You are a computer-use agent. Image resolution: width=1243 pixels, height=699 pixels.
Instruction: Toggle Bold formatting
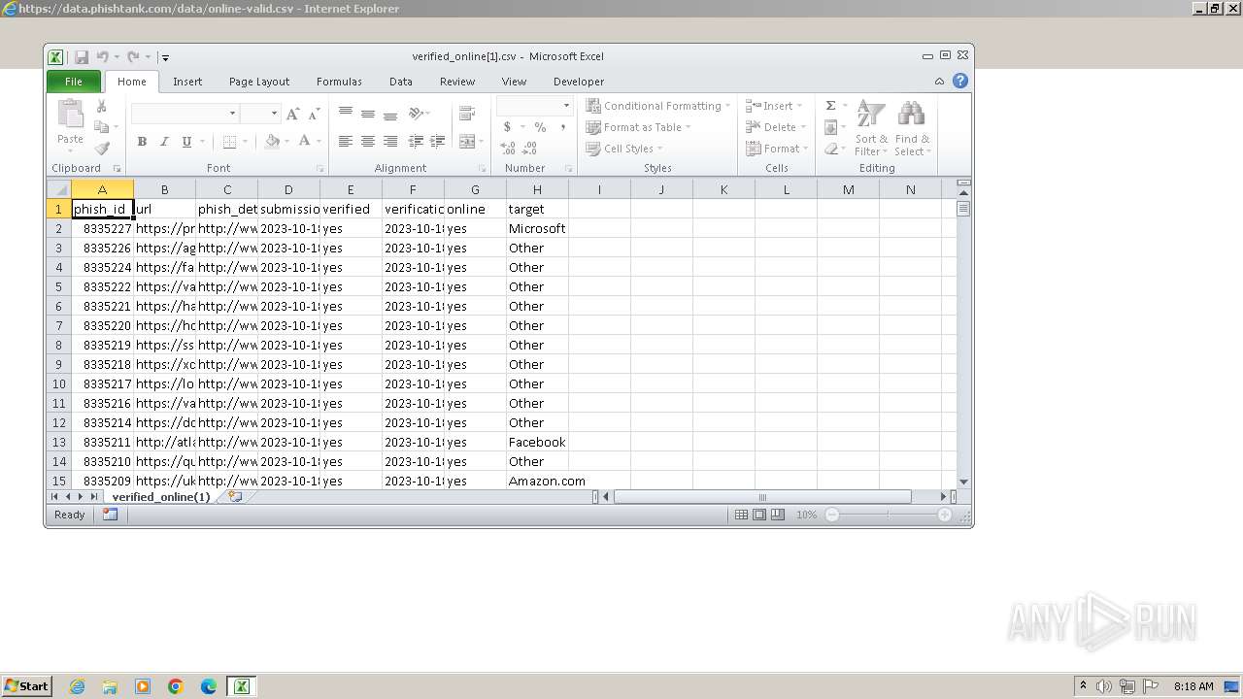click(x=142, y=142)
